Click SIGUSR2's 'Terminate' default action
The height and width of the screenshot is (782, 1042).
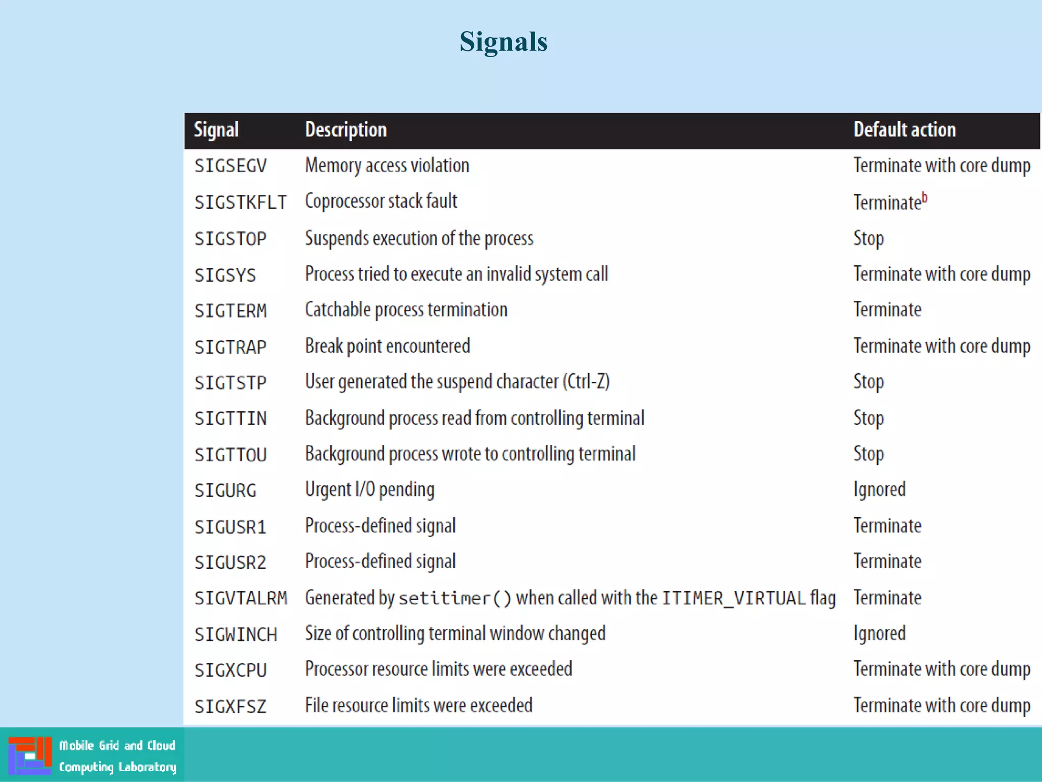click(x=887, y=561)
